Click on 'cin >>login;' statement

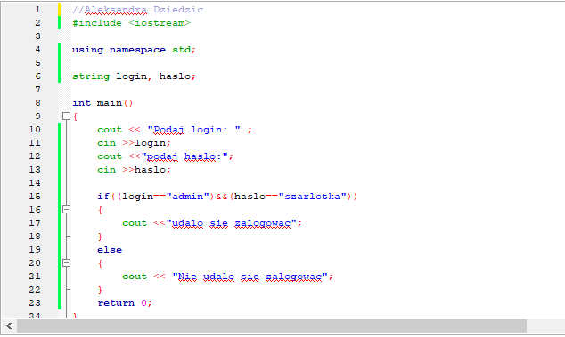point(134,143)
